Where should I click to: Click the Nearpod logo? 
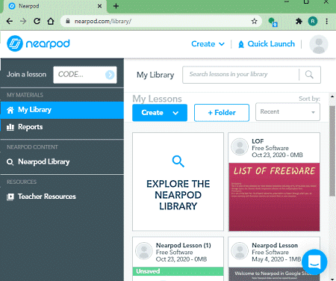click(x=38, y=43)
